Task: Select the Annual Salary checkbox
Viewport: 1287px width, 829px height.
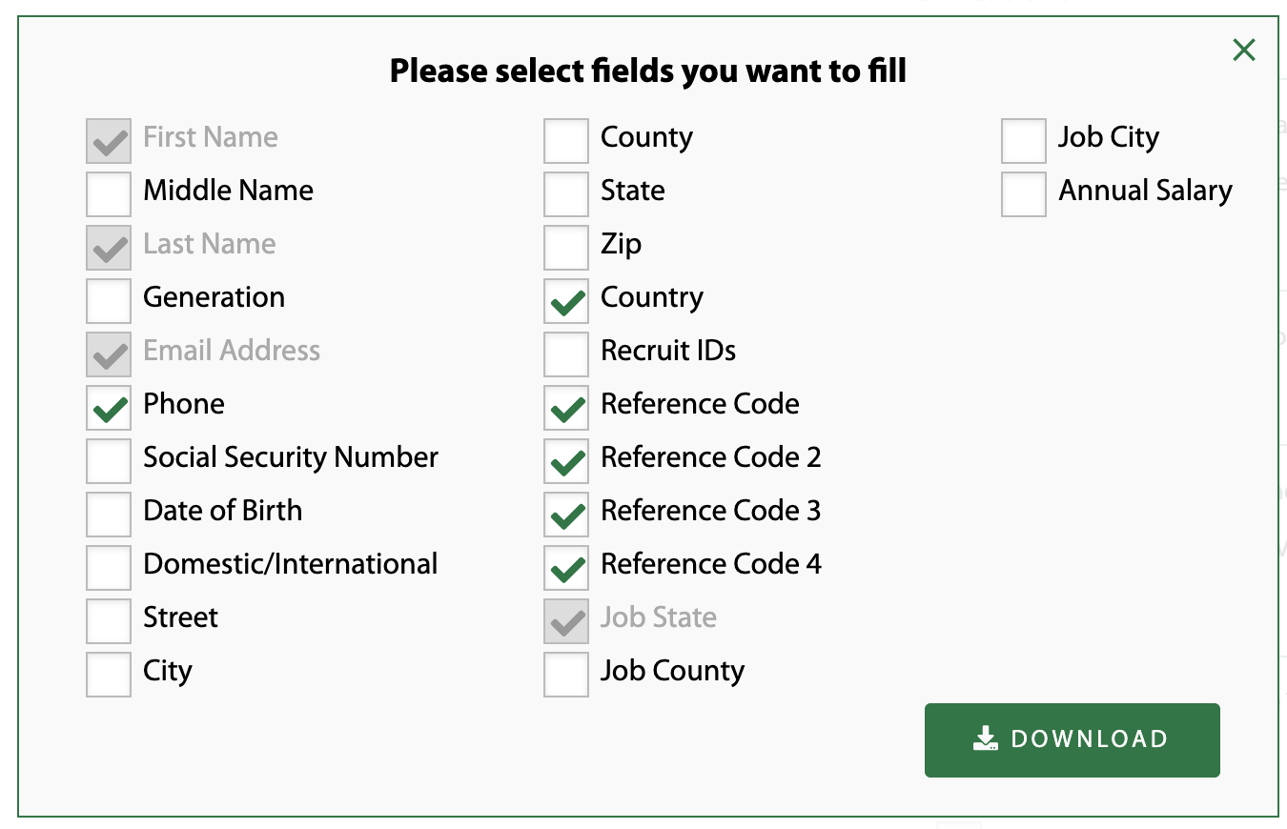Action: click(x=1024, y=194)
